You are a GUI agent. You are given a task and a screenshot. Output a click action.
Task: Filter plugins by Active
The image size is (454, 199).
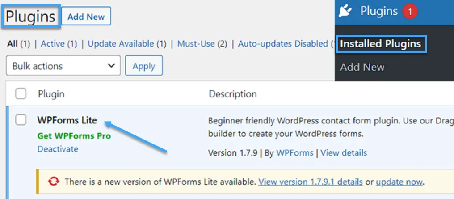(53, 44)
